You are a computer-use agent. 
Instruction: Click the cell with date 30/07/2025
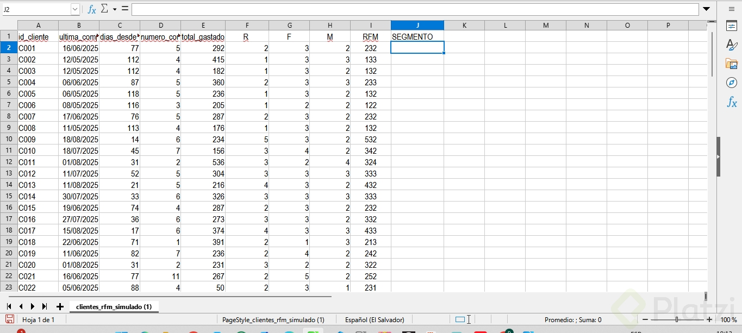pos(79,196)
